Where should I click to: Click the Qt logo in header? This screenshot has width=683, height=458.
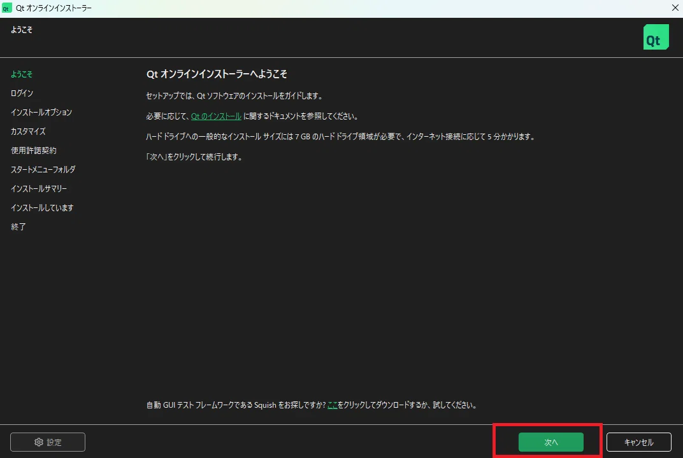pos(656,37)
